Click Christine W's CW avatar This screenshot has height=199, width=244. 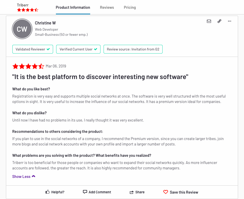click(22, 29)
